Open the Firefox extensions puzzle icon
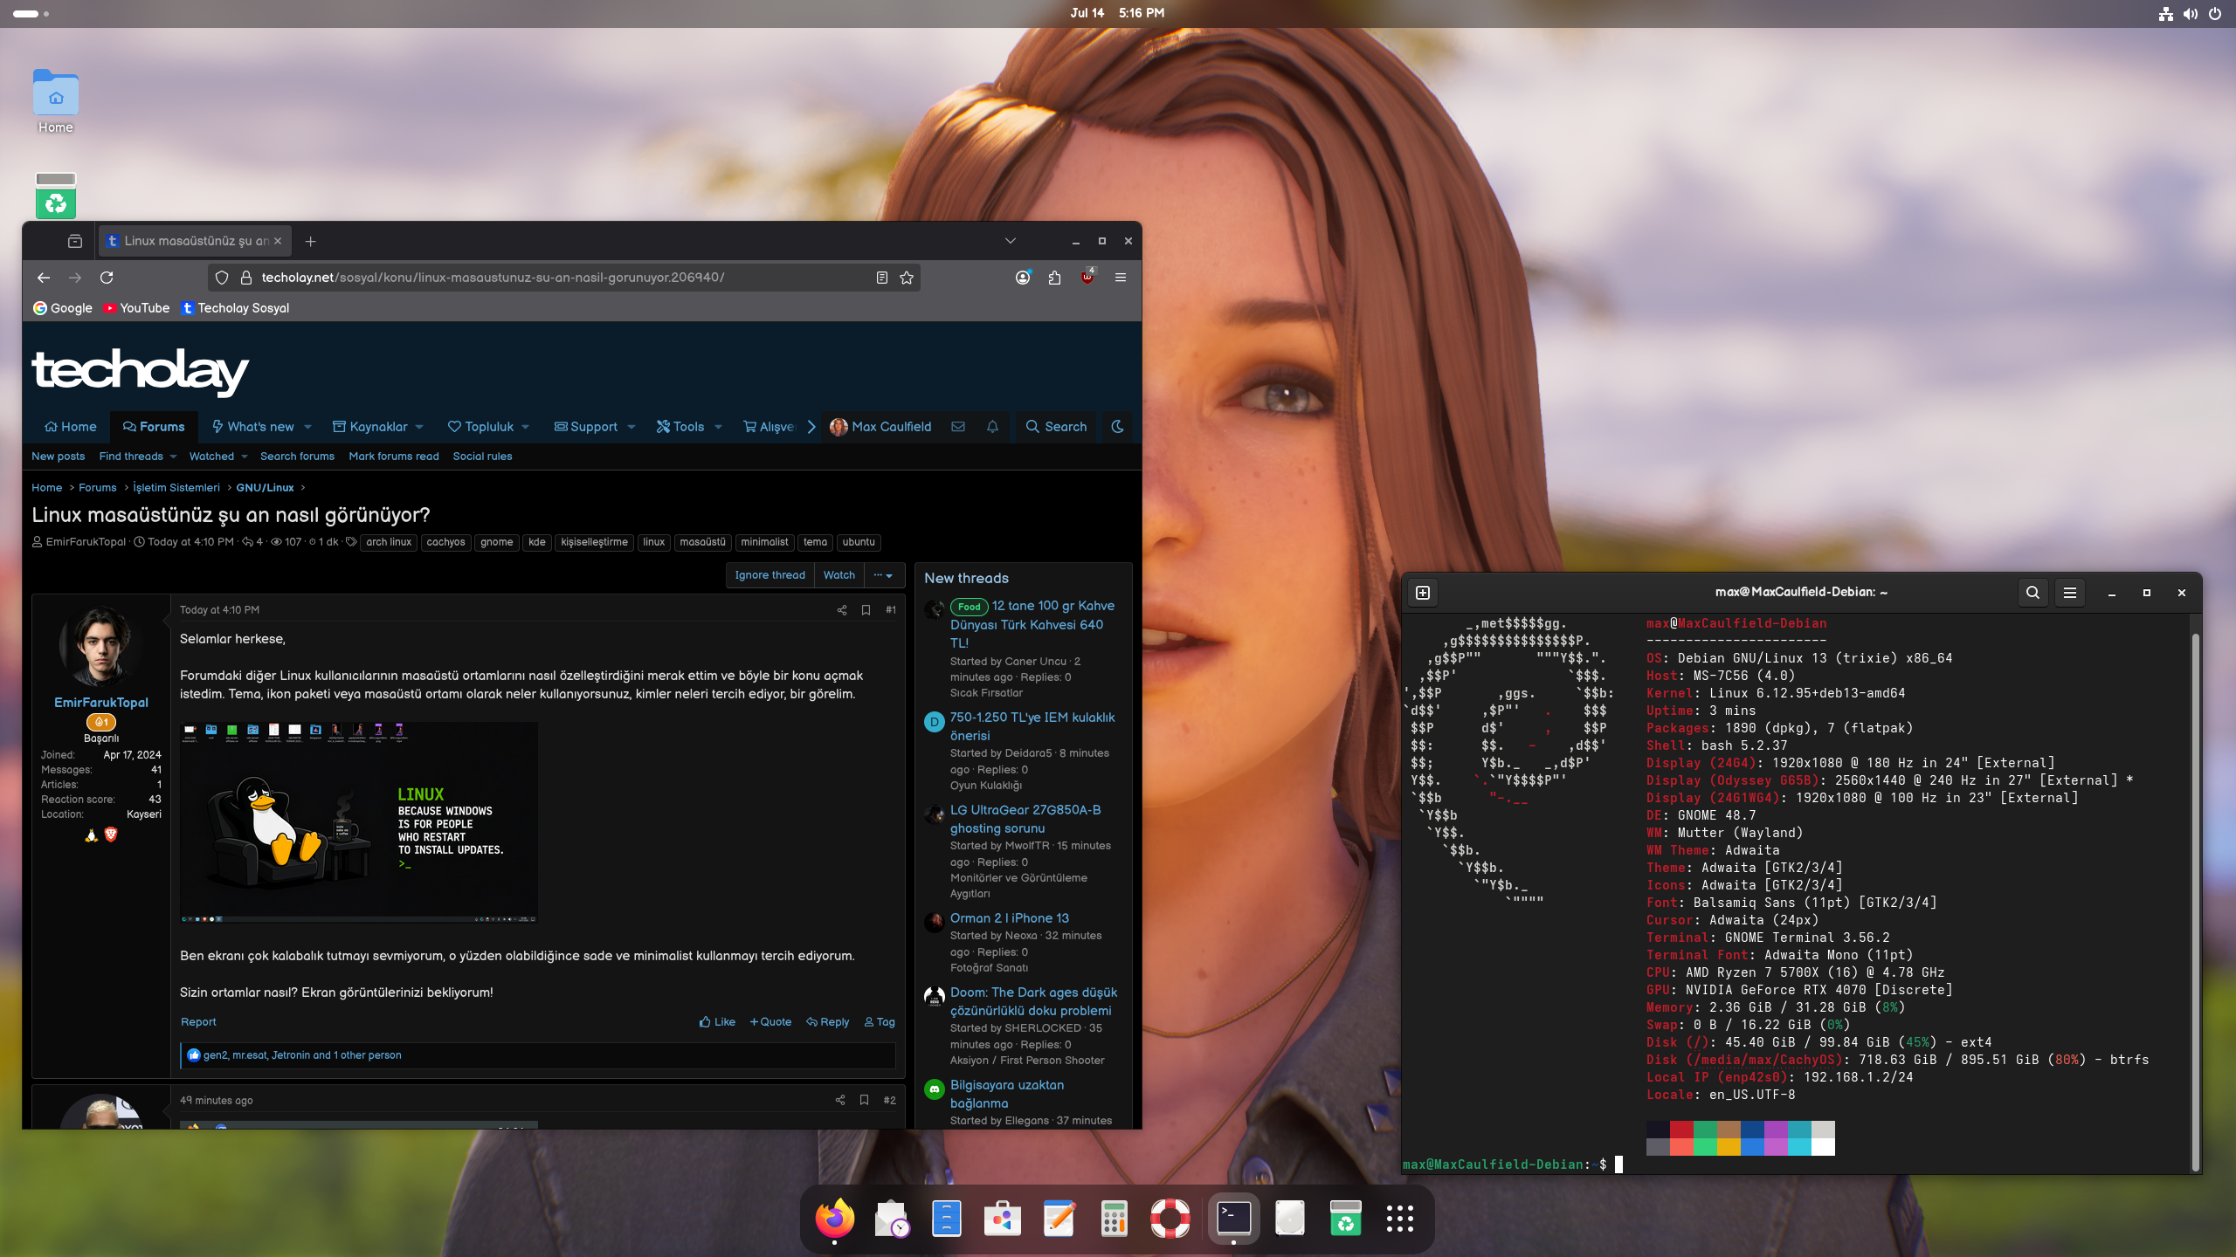 coord(1054,278)
